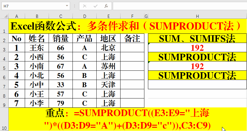The image size is (247, 131).
Task: Click the cell with name '王东'
Action: [37, 48]
